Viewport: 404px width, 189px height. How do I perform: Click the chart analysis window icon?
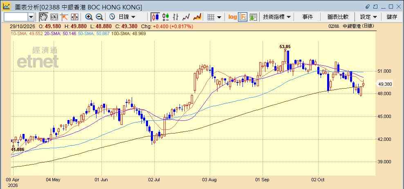pyautogui.click(x=6, y=7)
